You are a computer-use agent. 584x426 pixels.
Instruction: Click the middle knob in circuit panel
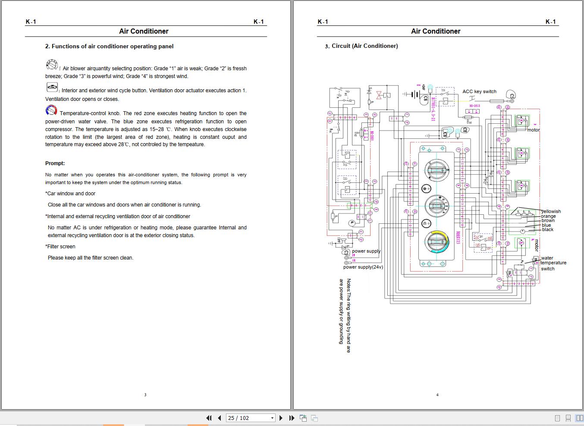(436, 206)
